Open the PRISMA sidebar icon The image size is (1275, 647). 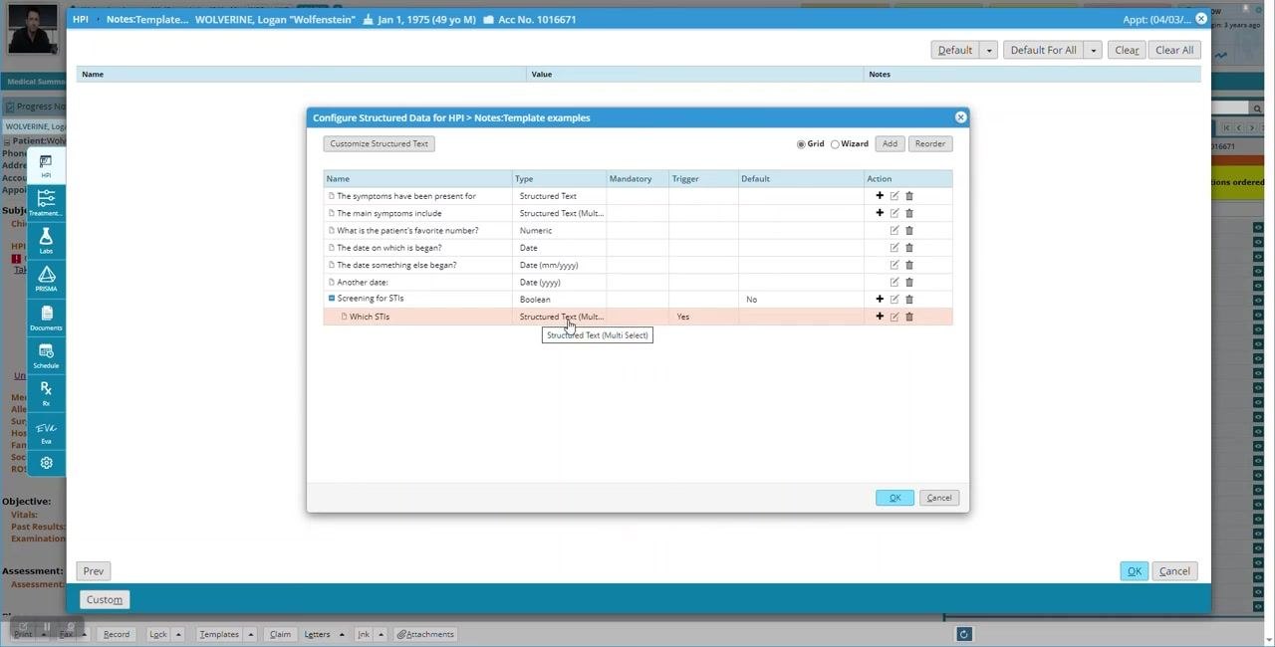(x=46, y=279)
